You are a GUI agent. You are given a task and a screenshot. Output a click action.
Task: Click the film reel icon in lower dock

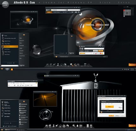coord(64,126)
